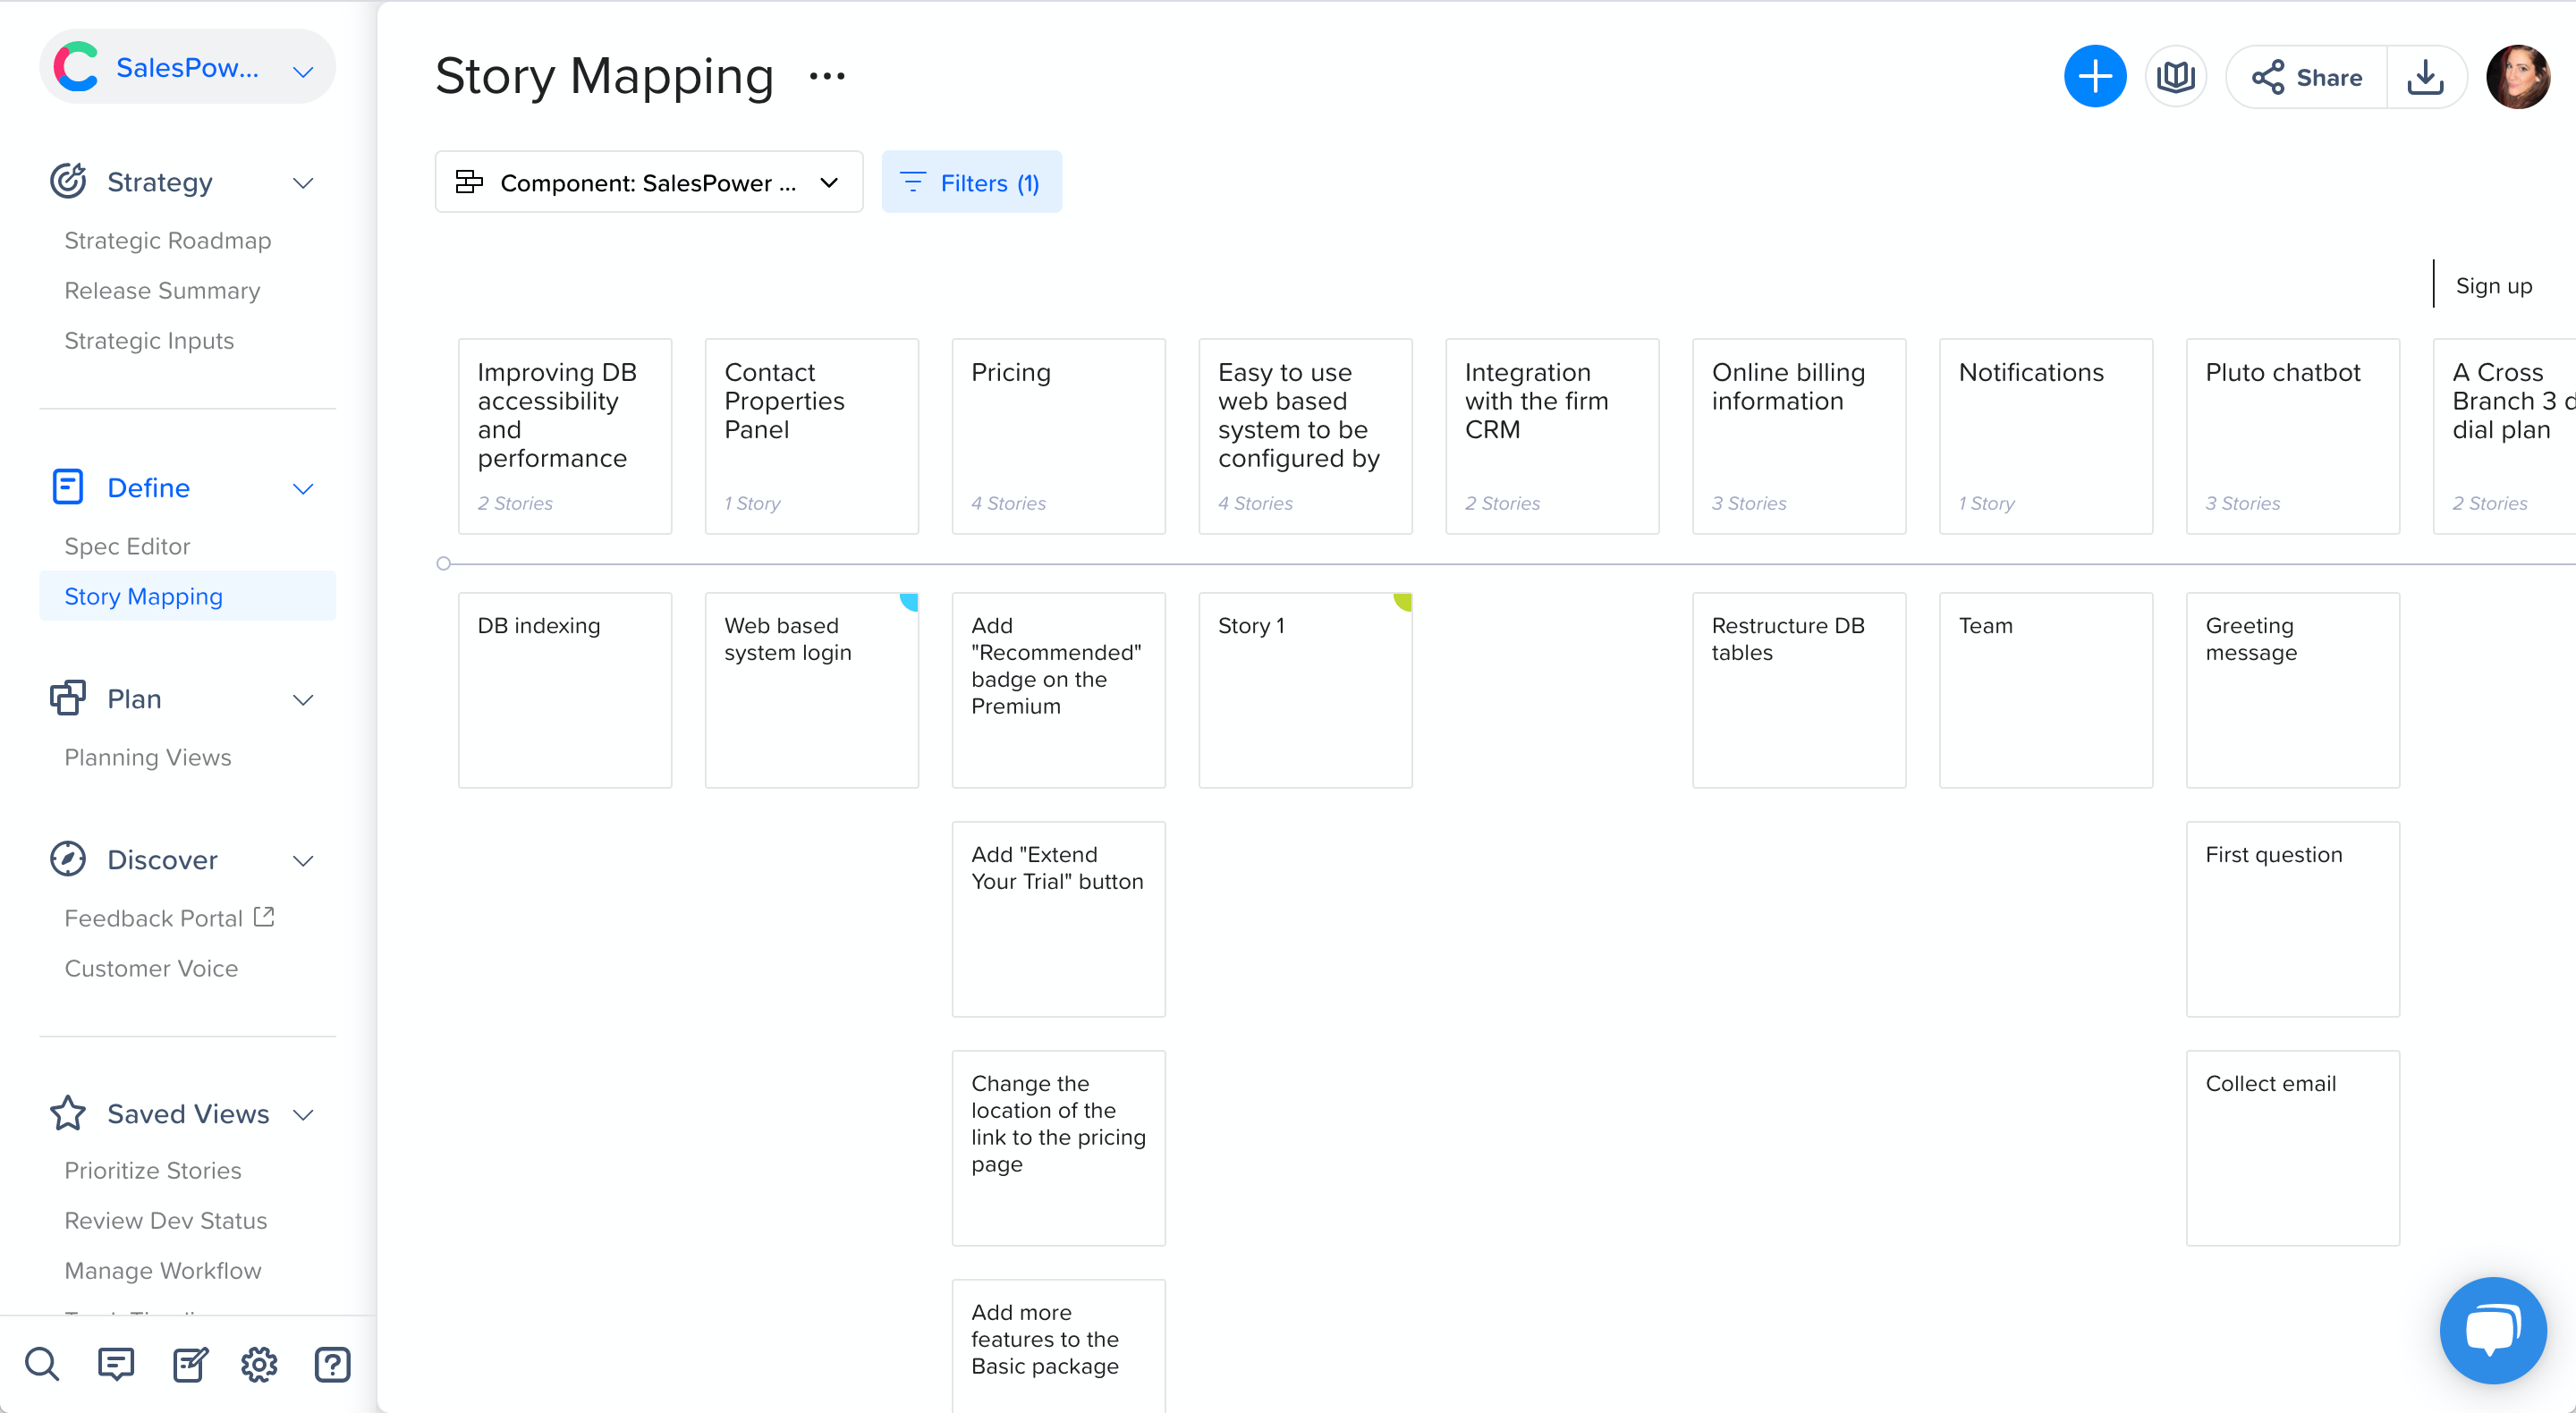Open the edit note icon

click(189, 1363)
